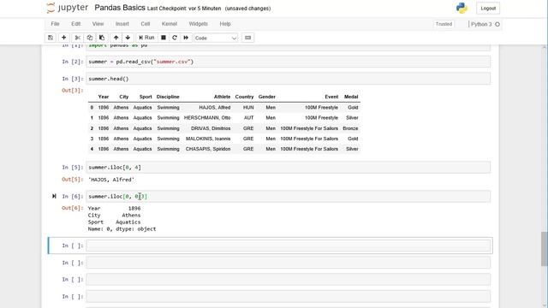Paste cells below icon
Screen dimensions: 548x308
[x=102, y=38]
